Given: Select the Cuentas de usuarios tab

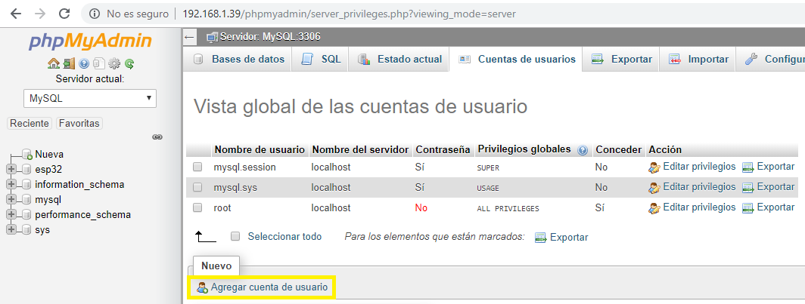Looking at the screenshot, I should click(x=515, y=60).
